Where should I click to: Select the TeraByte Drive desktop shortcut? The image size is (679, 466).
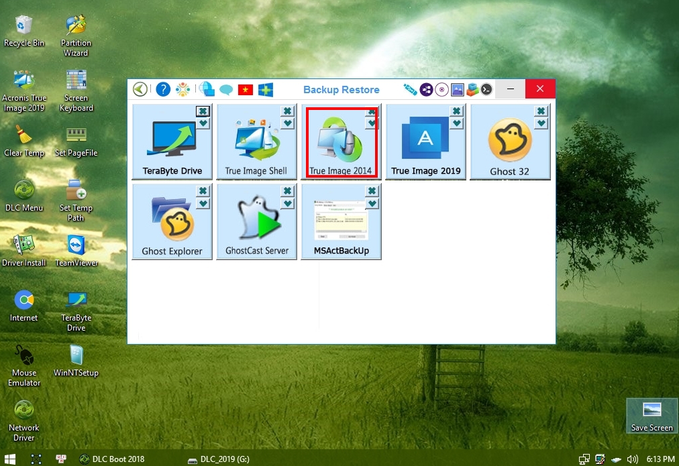tap(76, 310)
